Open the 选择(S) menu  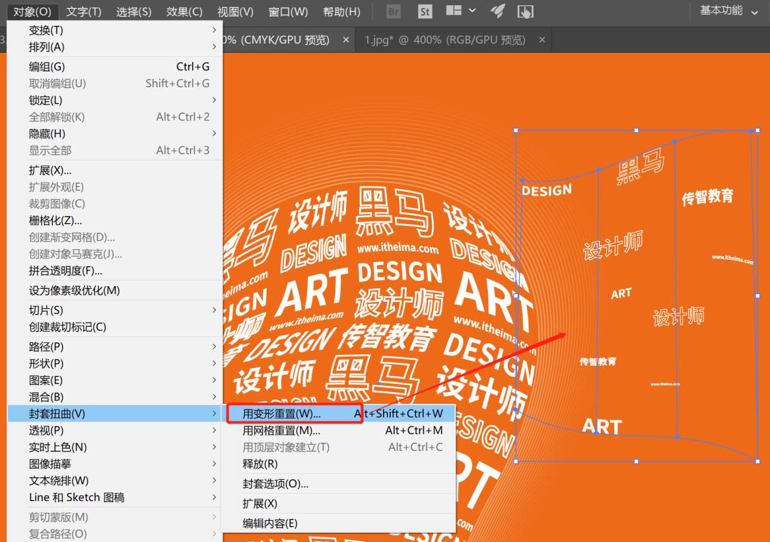(133, 11)
